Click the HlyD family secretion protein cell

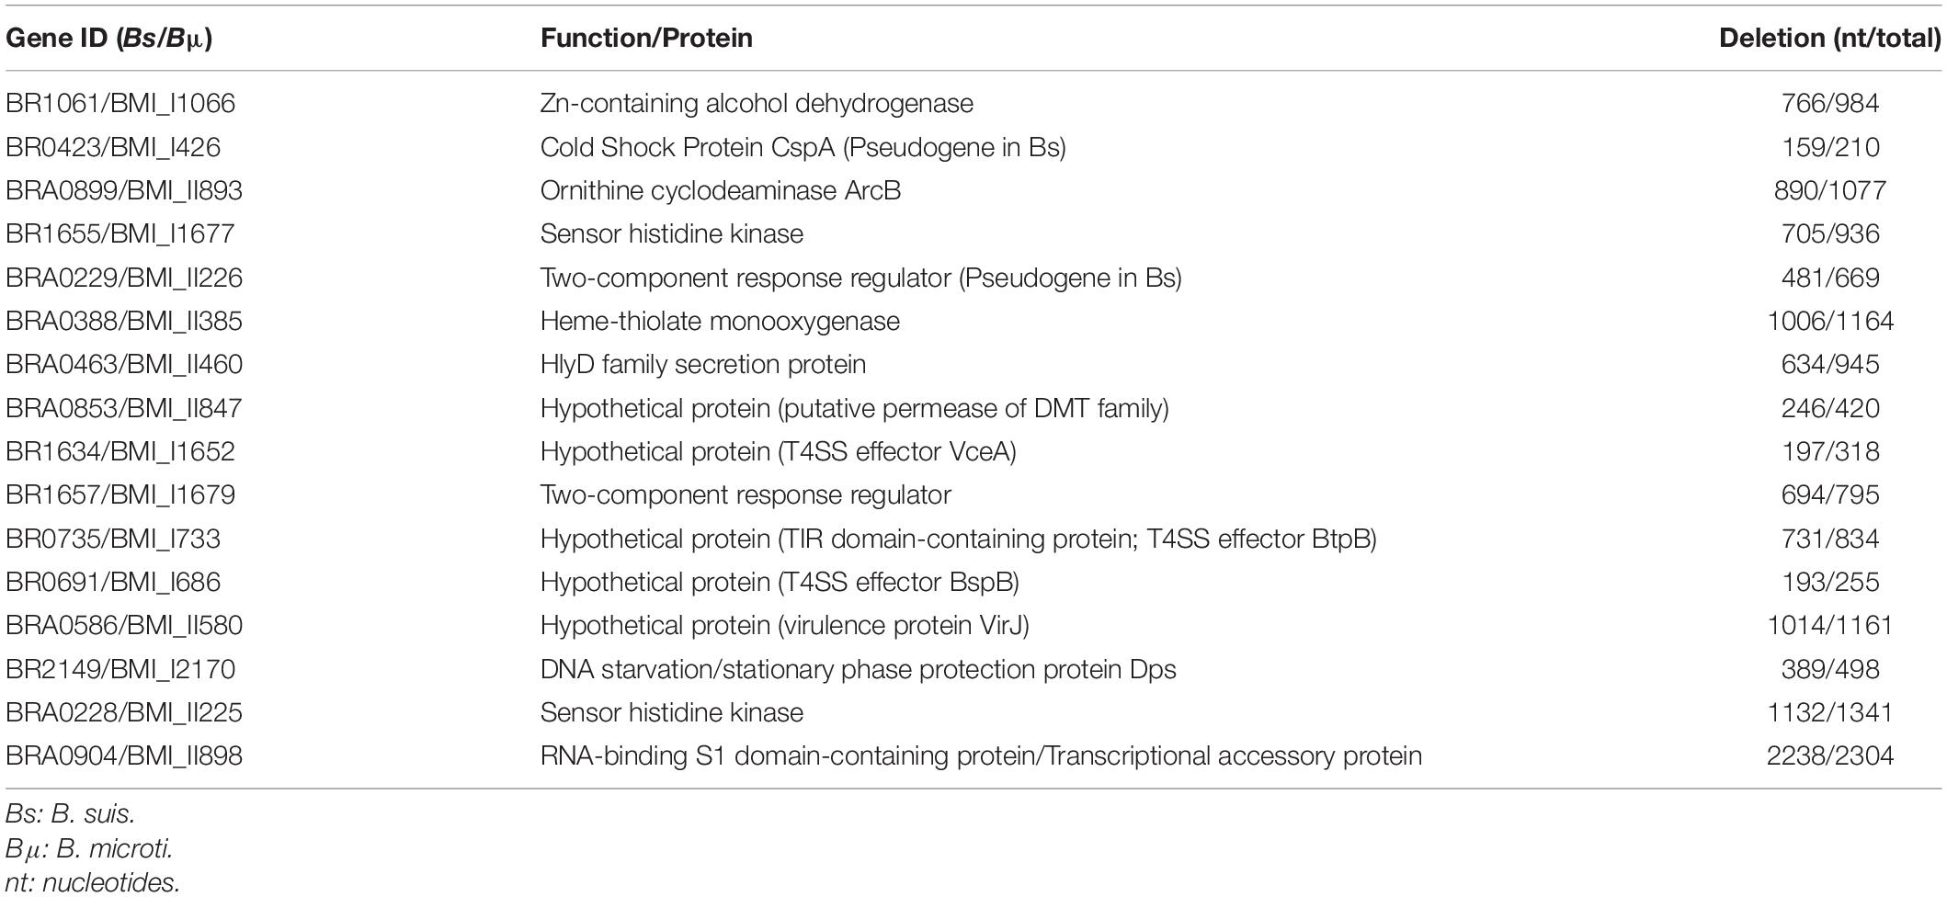(x=703, y=364)
